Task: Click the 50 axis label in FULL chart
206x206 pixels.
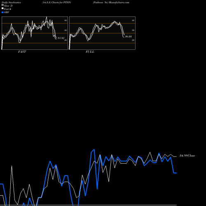Action: tap(133, 30)
